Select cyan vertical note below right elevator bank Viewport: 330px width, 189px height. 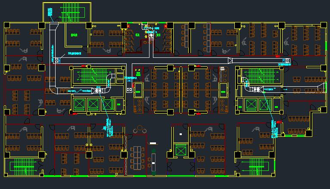coord(274,128)
